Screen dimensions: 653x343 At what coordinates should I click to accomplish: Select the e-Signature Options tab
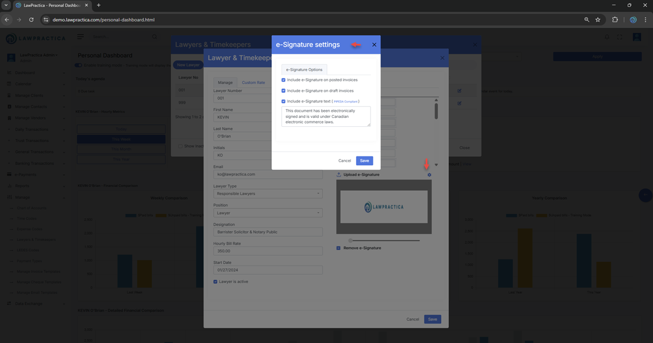point(304,69)
